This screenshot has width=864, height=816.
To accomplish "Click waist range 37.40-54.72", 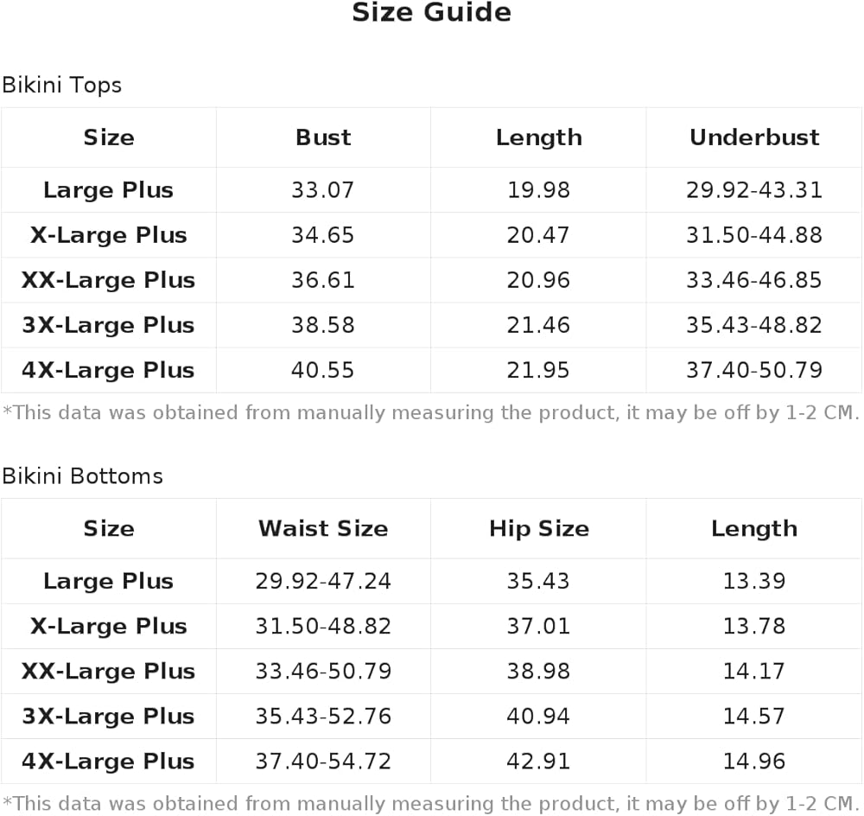I will point(323,762).
